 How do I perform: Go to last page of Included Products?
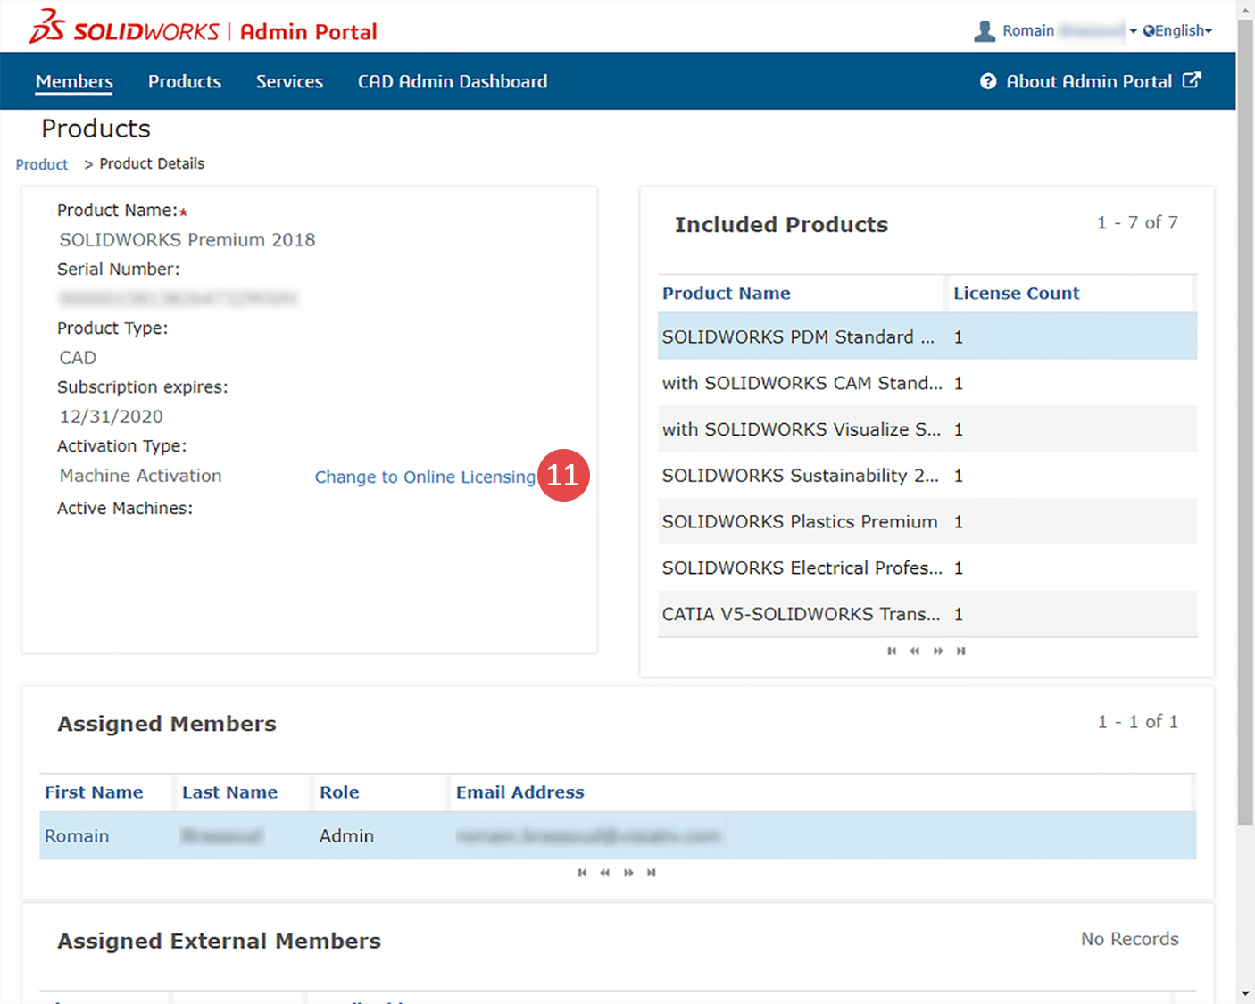click(961, 651)
